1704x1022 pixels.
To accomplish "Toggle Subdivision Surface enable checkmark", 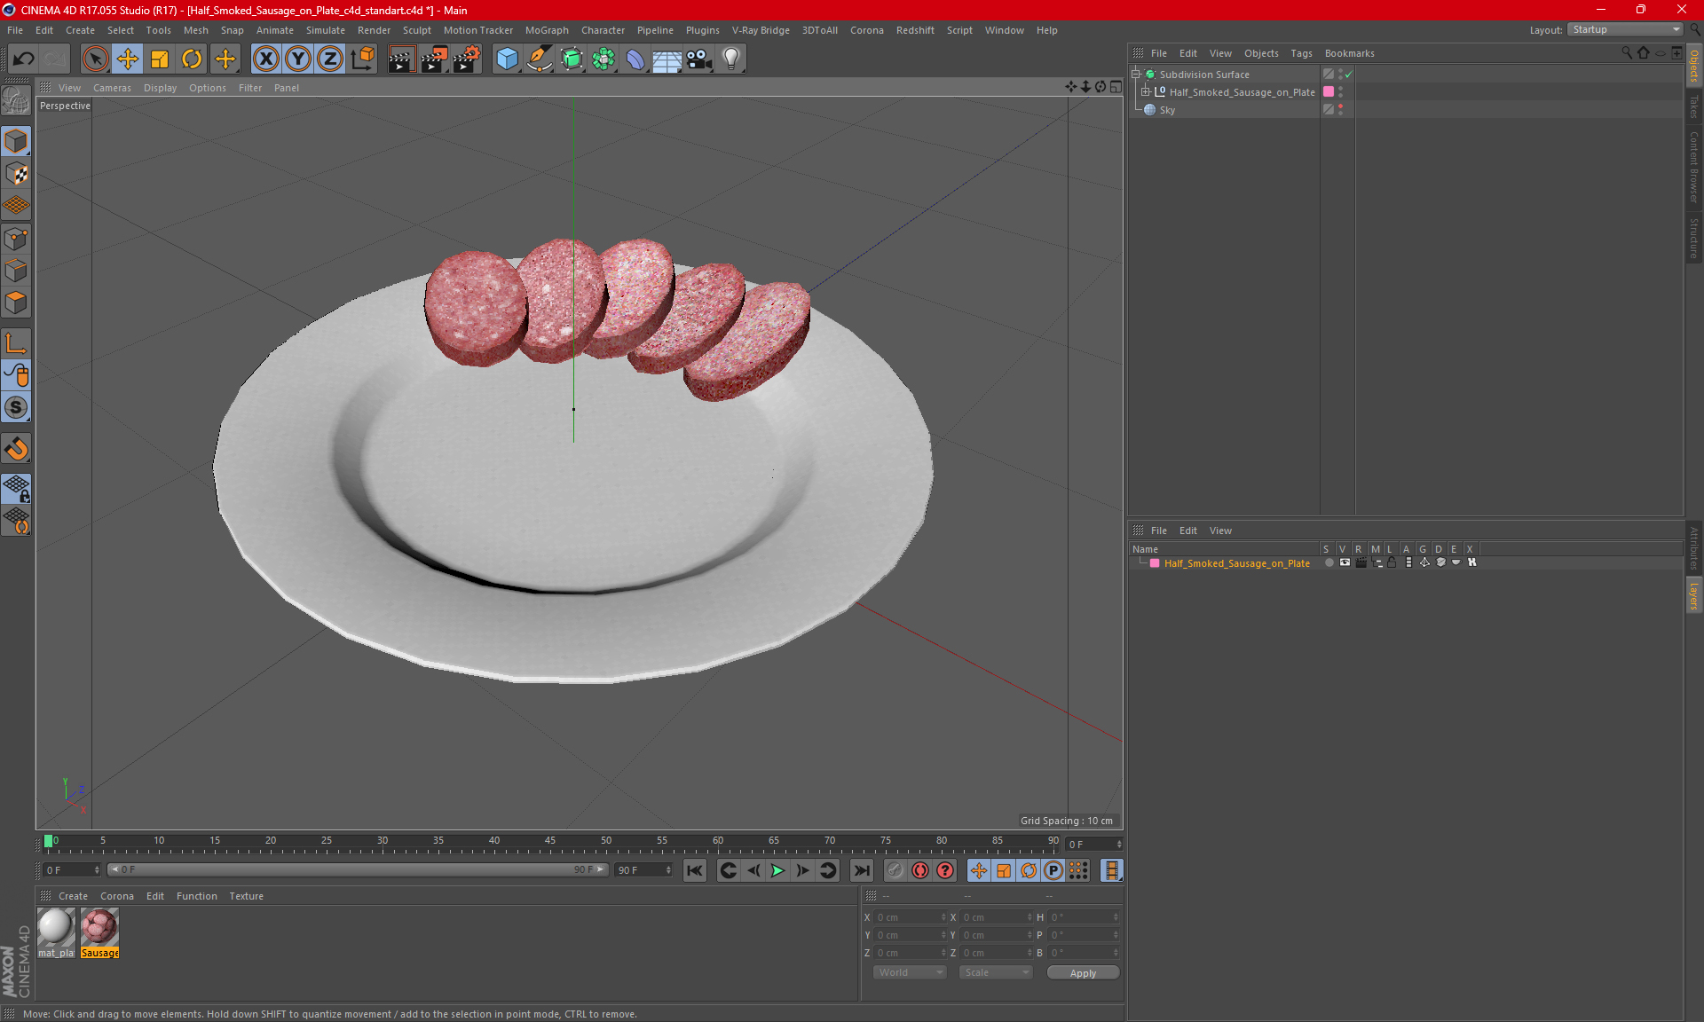I will point(1348,75).
